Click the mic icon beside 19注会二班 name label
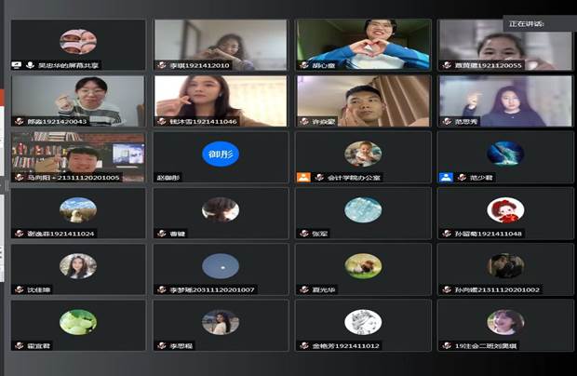 [x=446, y=345]
